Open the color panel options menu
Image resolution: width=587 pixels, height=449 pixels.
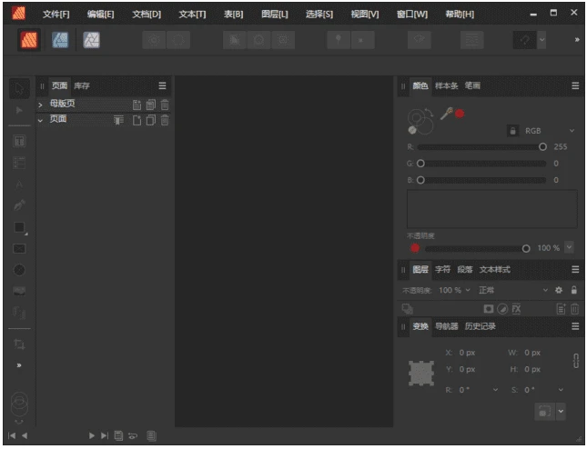(x=575, y=86)
